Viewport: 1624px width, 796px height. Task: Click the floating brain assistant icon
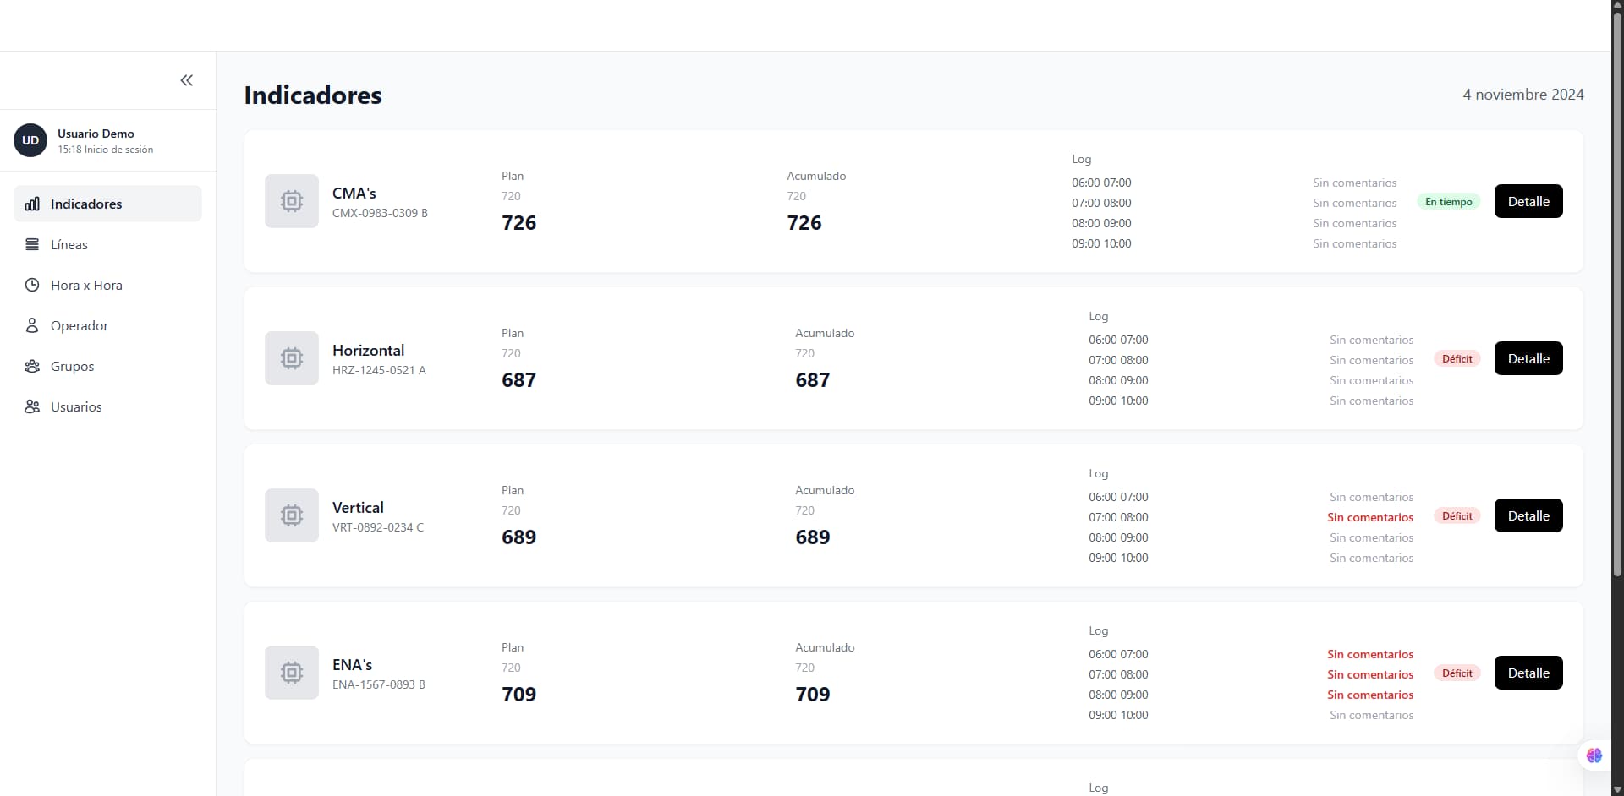pos(1594,755)
